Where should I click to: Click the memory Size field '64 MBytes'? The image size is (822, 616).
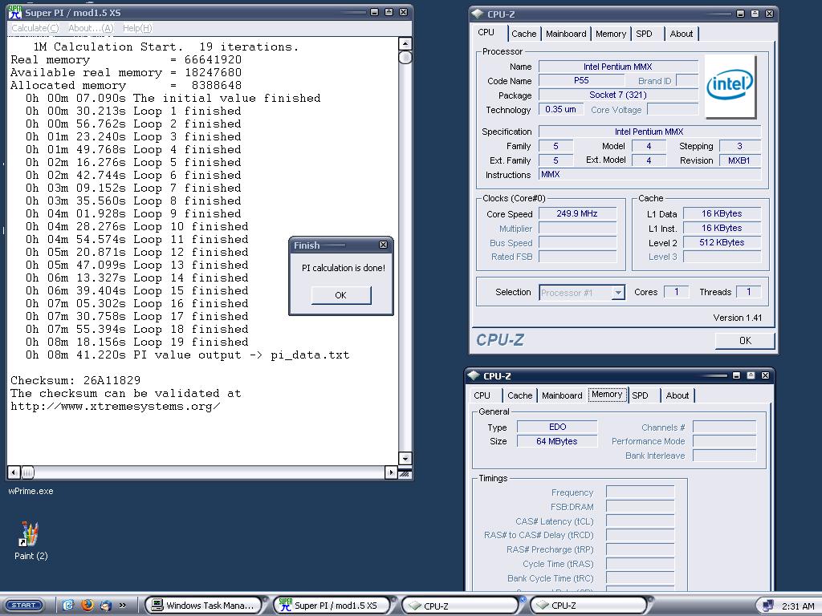coord(557,441)
